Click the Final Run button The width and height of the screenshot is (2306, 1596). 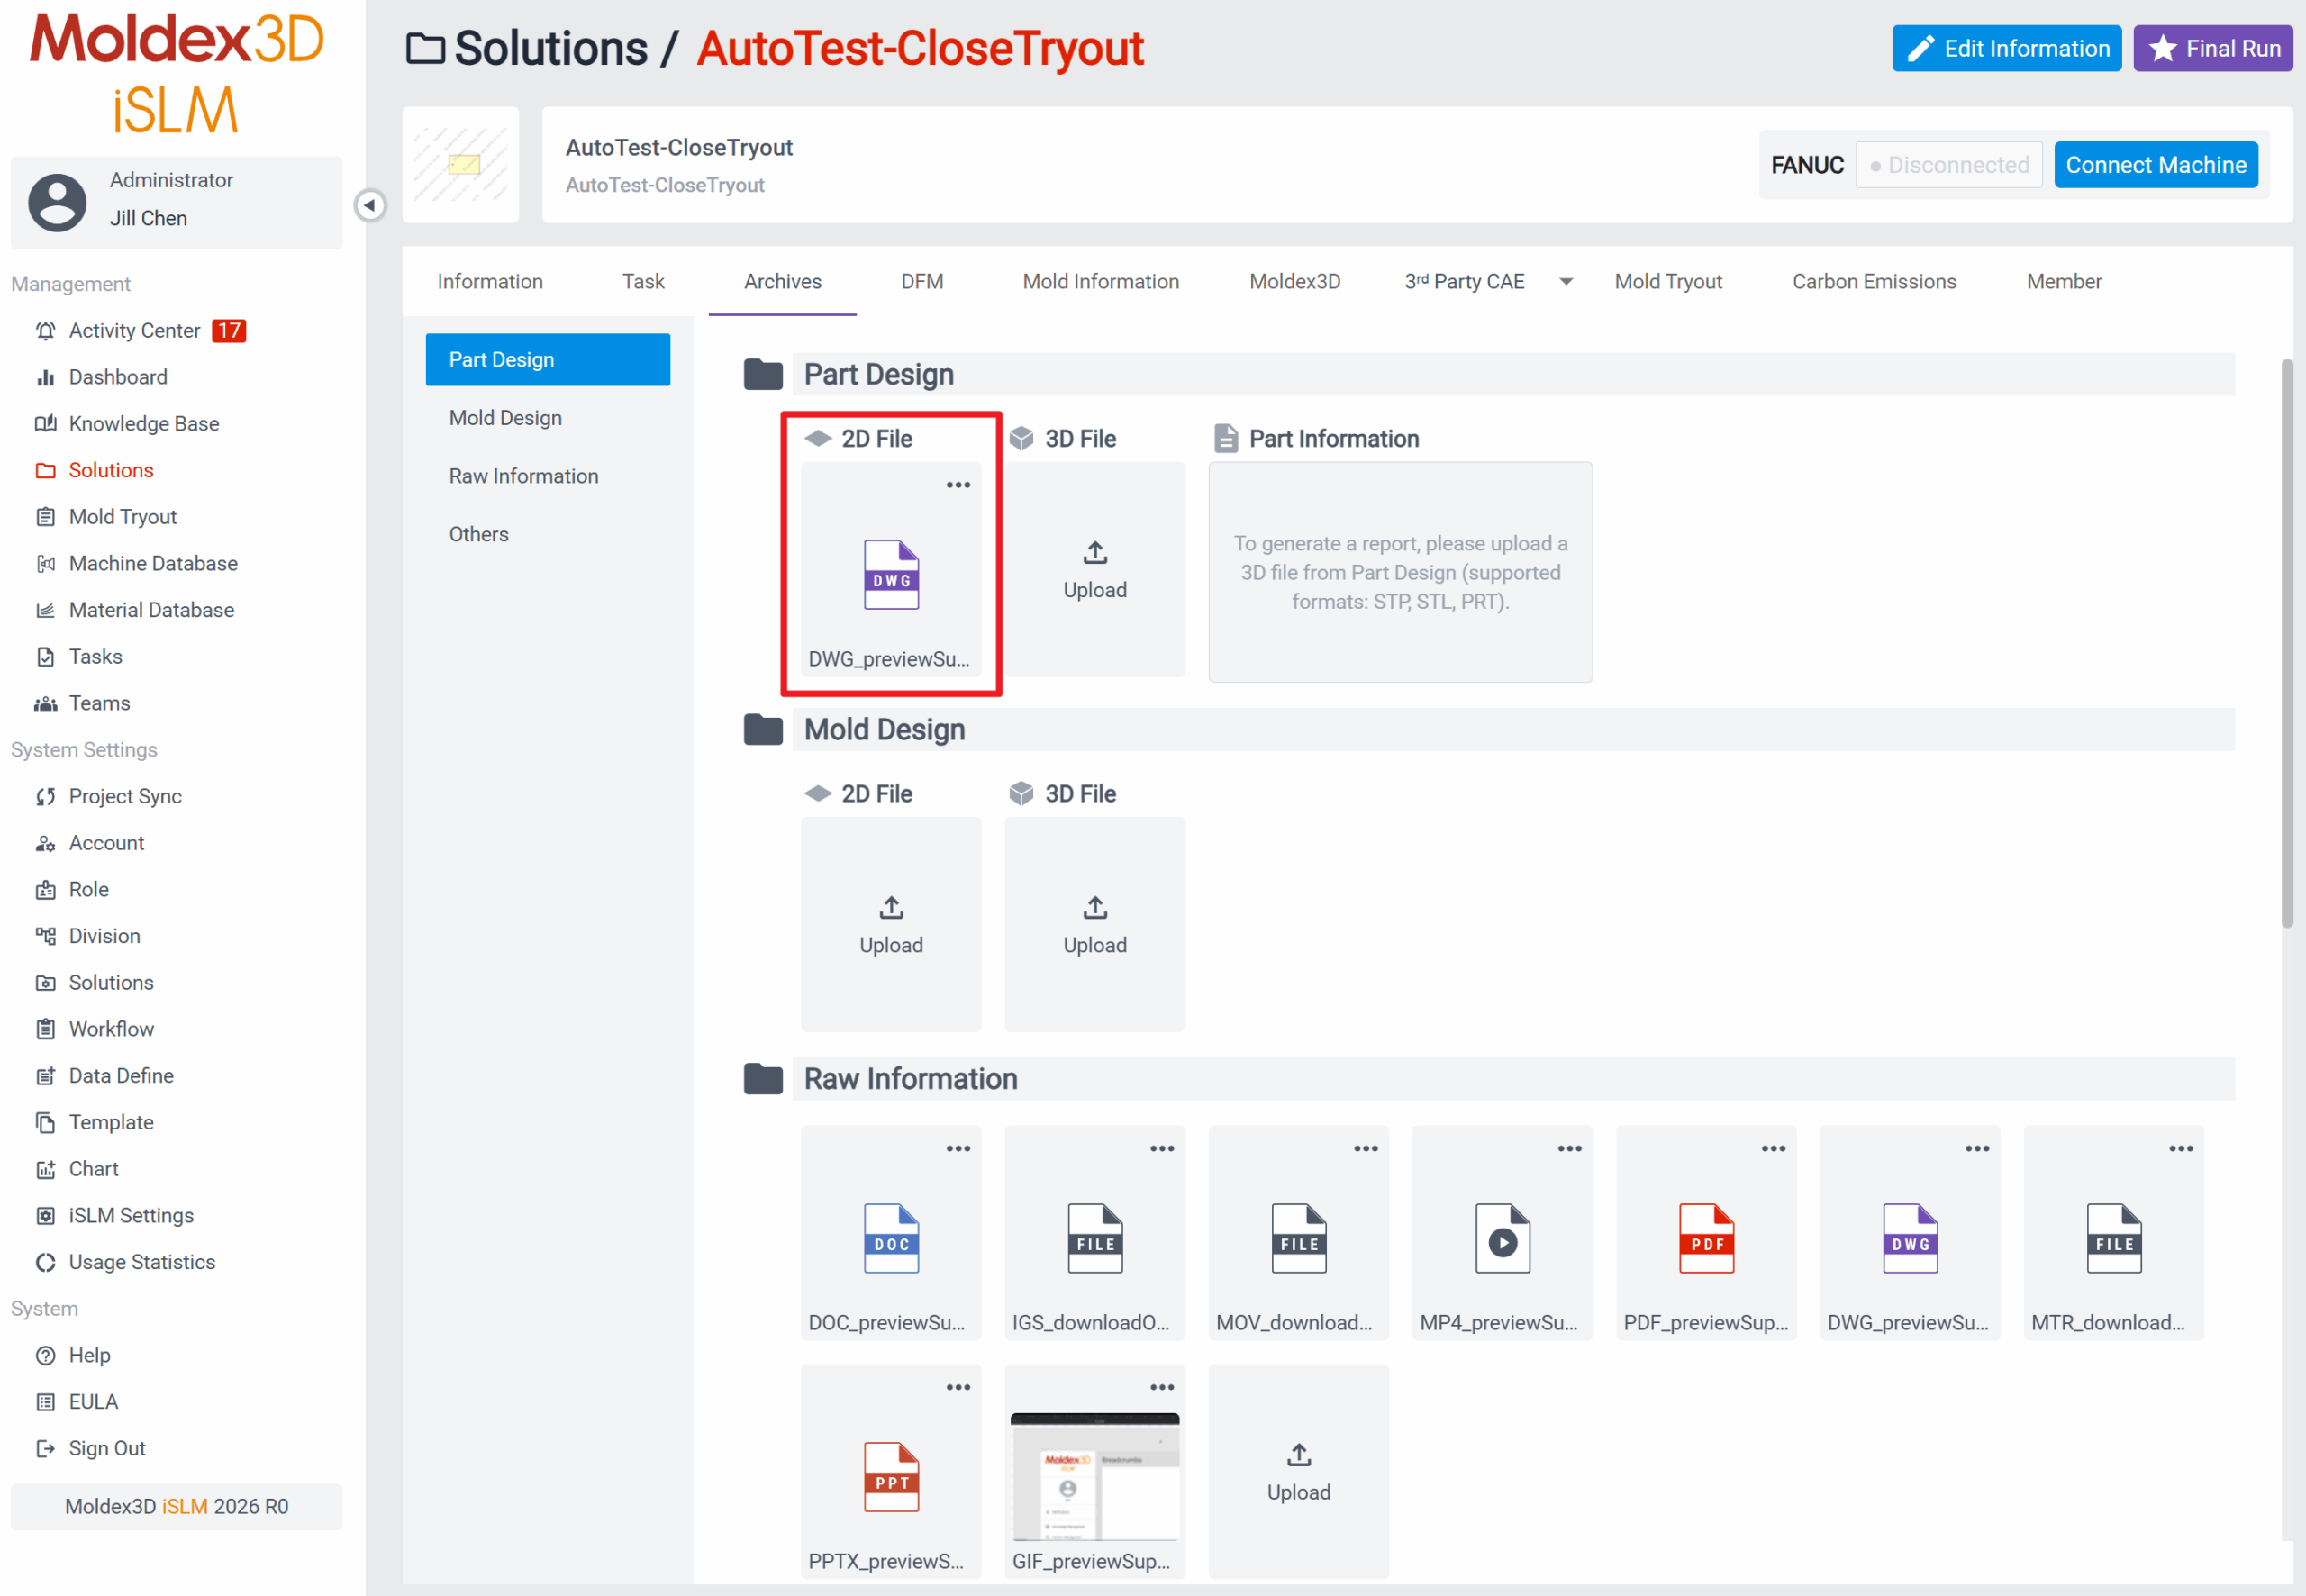tap(2213, 48)
